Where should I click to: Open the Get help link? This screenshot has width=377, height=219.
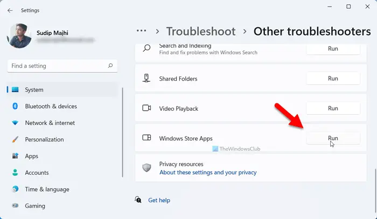click(159, 200)
